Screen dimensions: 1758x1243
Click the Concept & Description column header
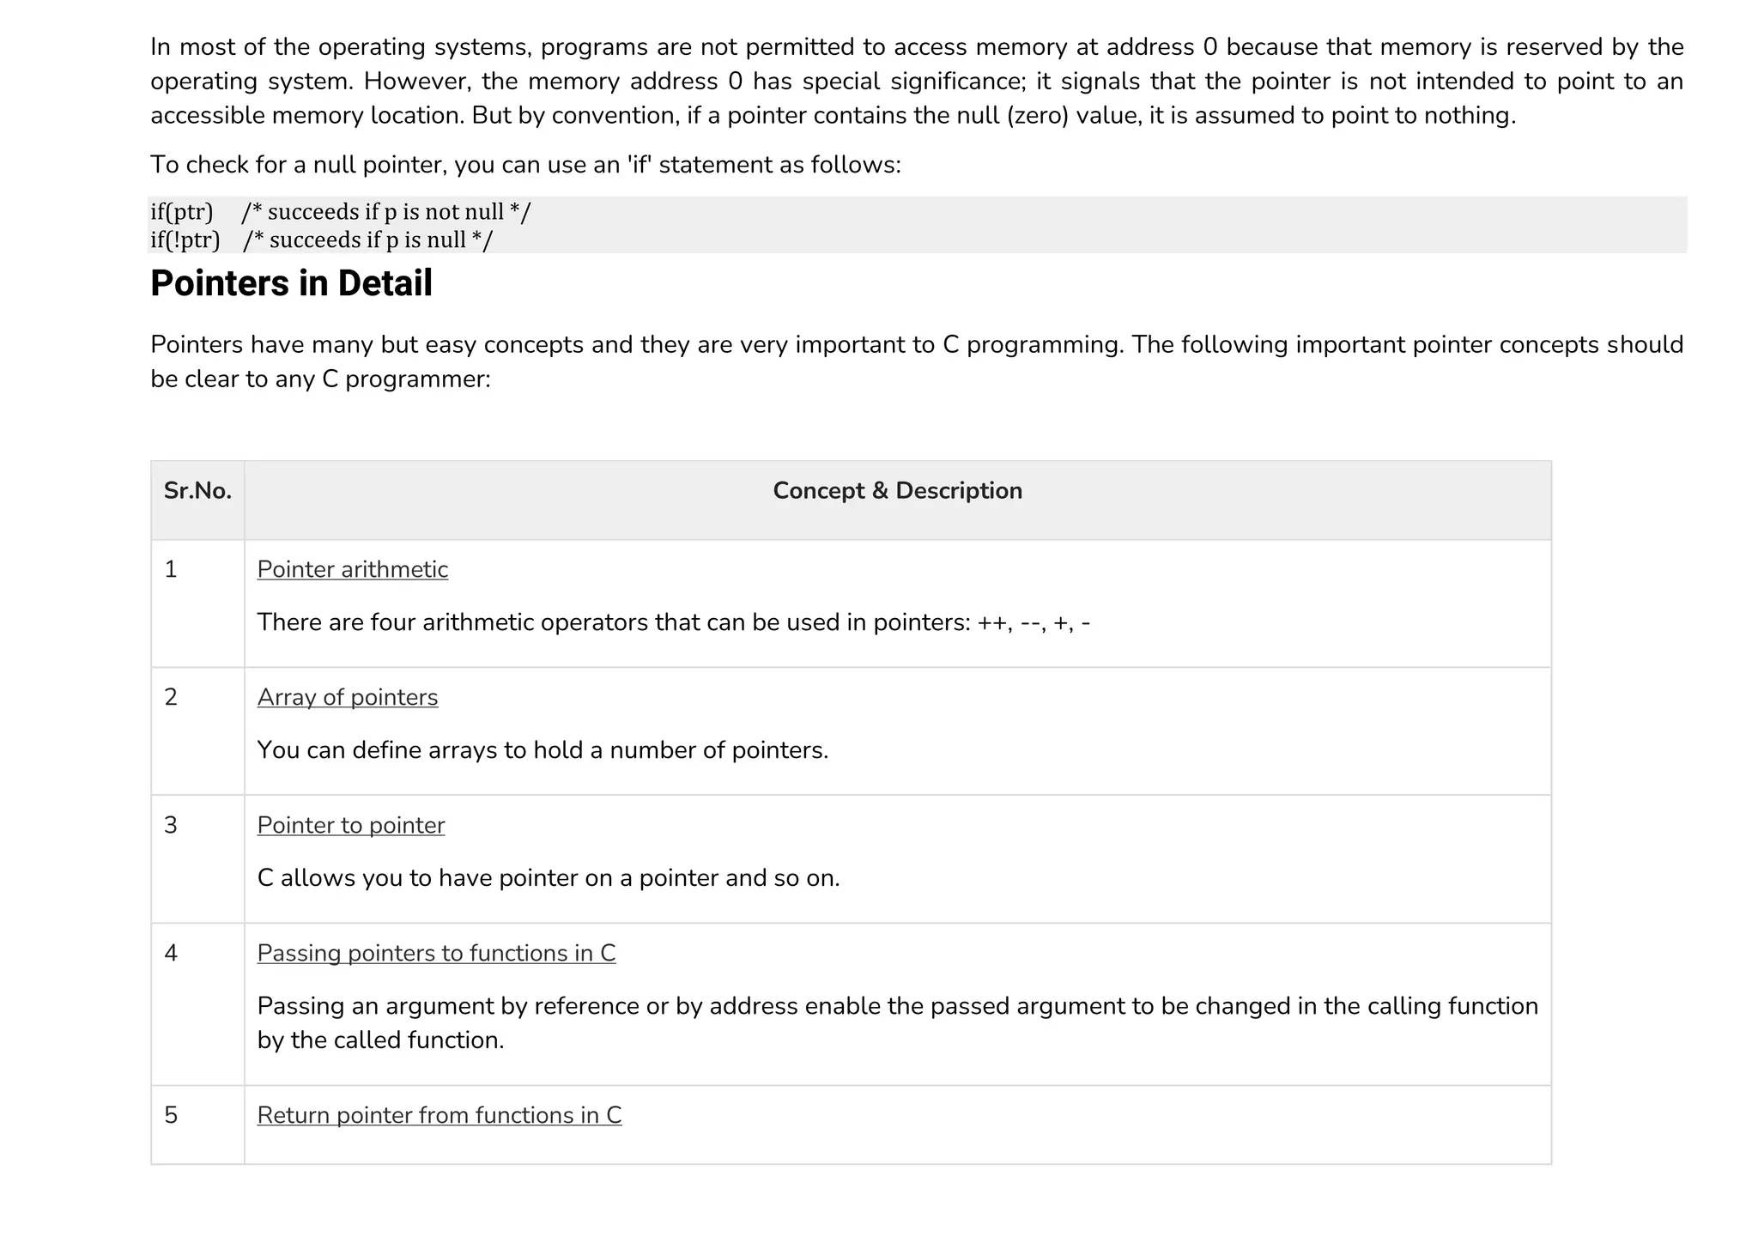pos(897,491)
